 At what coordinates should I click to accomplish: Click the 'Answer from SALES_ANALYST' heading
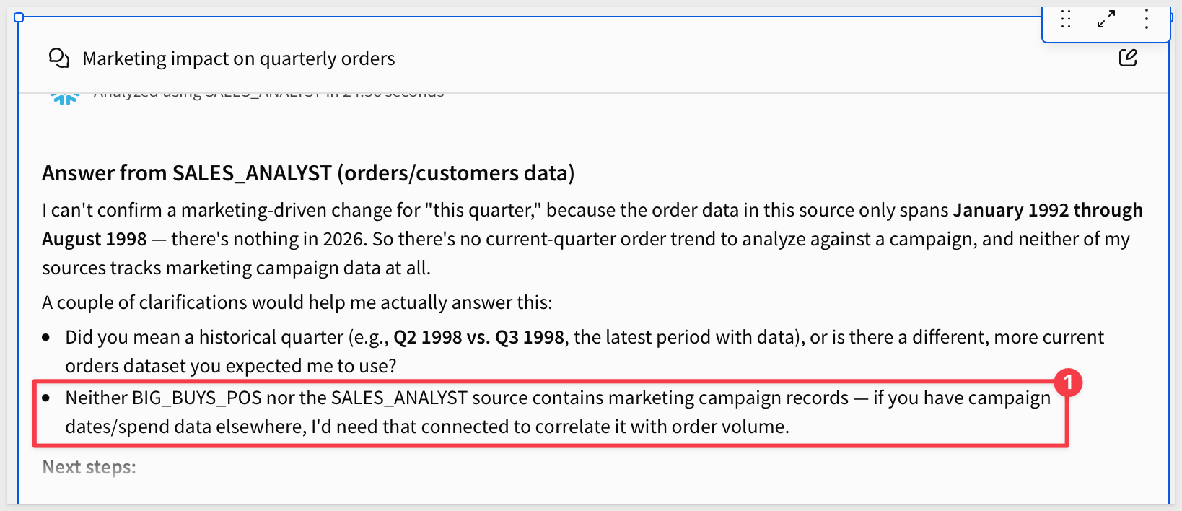point(308,173)
